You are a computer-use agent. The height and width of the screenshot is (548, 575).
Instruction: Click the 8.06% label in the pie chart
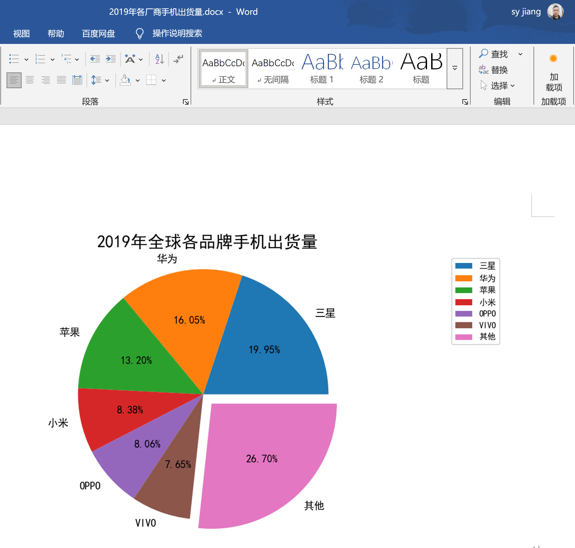[147, 444]
